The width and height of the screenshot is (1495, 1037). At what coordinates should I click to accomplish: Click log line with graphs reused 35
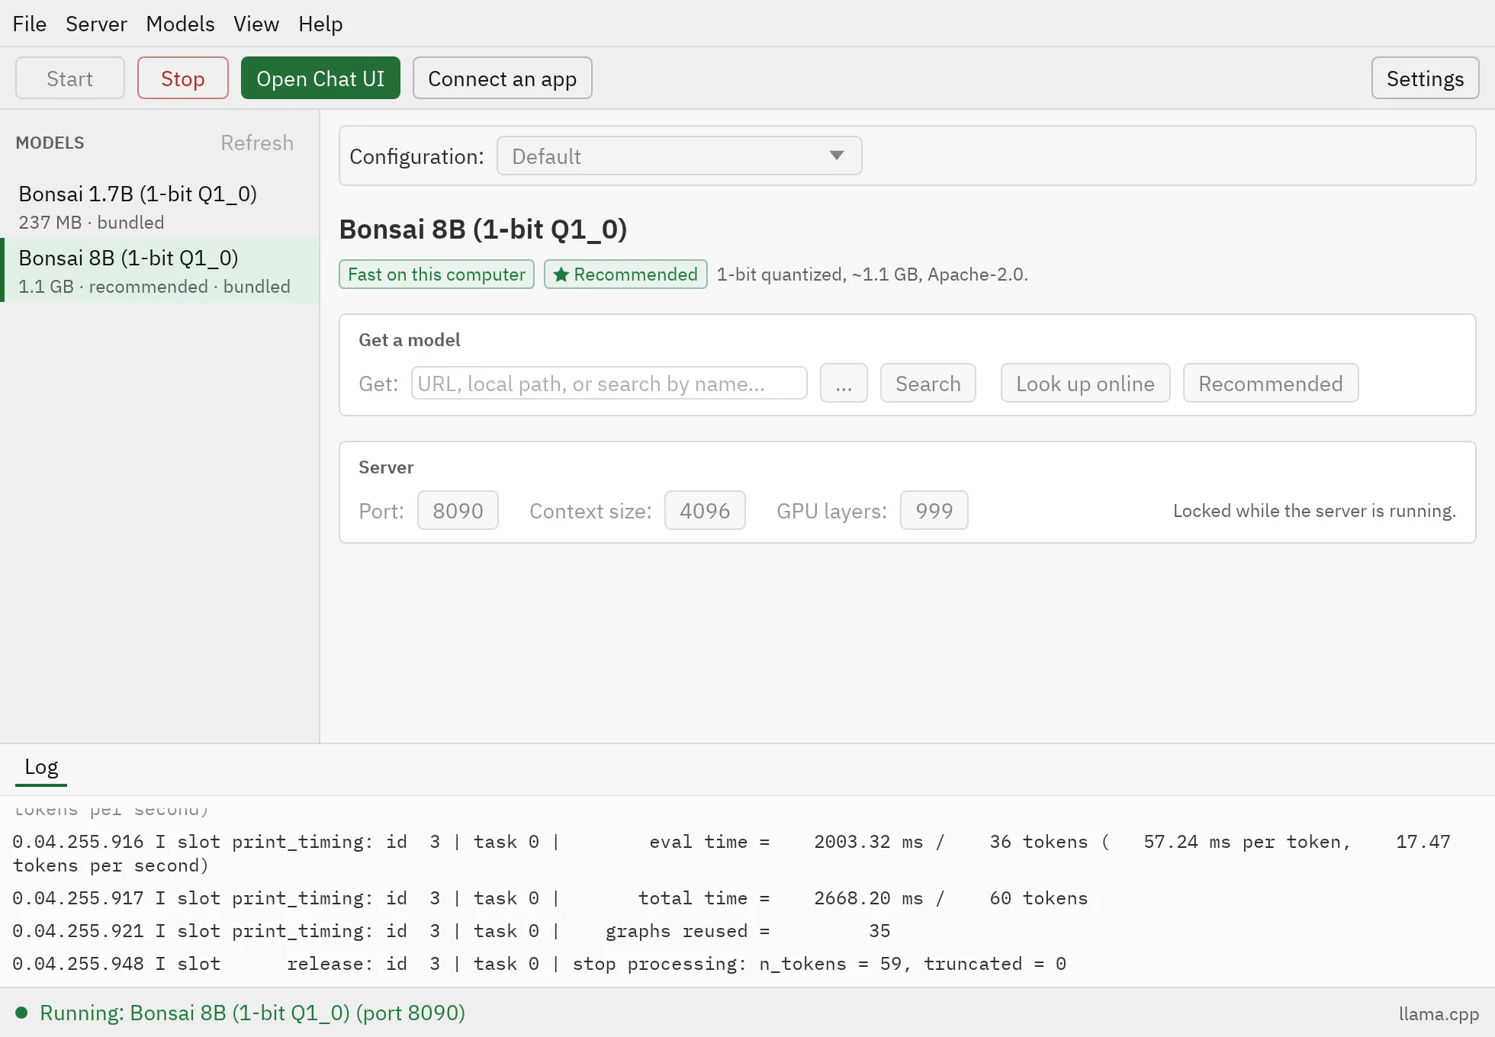point(452,931)
